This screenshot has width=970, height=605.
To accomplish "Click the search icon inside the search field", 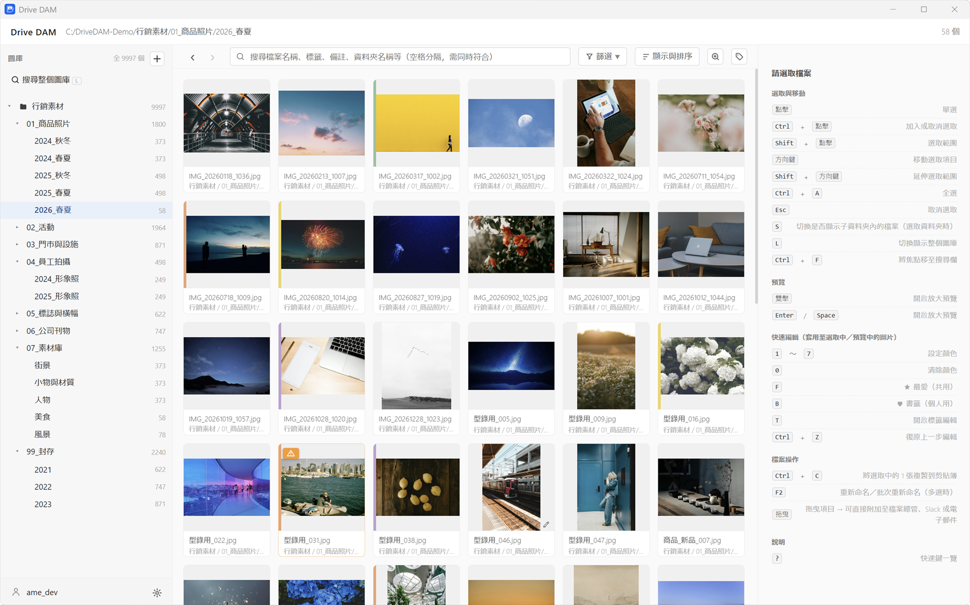I will (240, 57).
